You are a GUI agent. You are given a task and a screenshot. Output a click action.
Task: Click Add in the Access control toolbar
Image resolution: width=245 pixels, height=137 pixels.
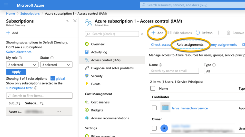point(158,33)
